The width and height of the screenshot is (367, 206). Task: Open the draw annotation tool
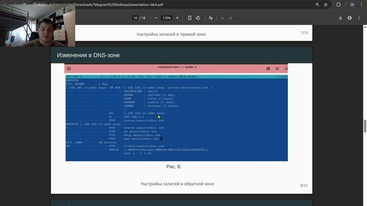[x=210, y=18]
